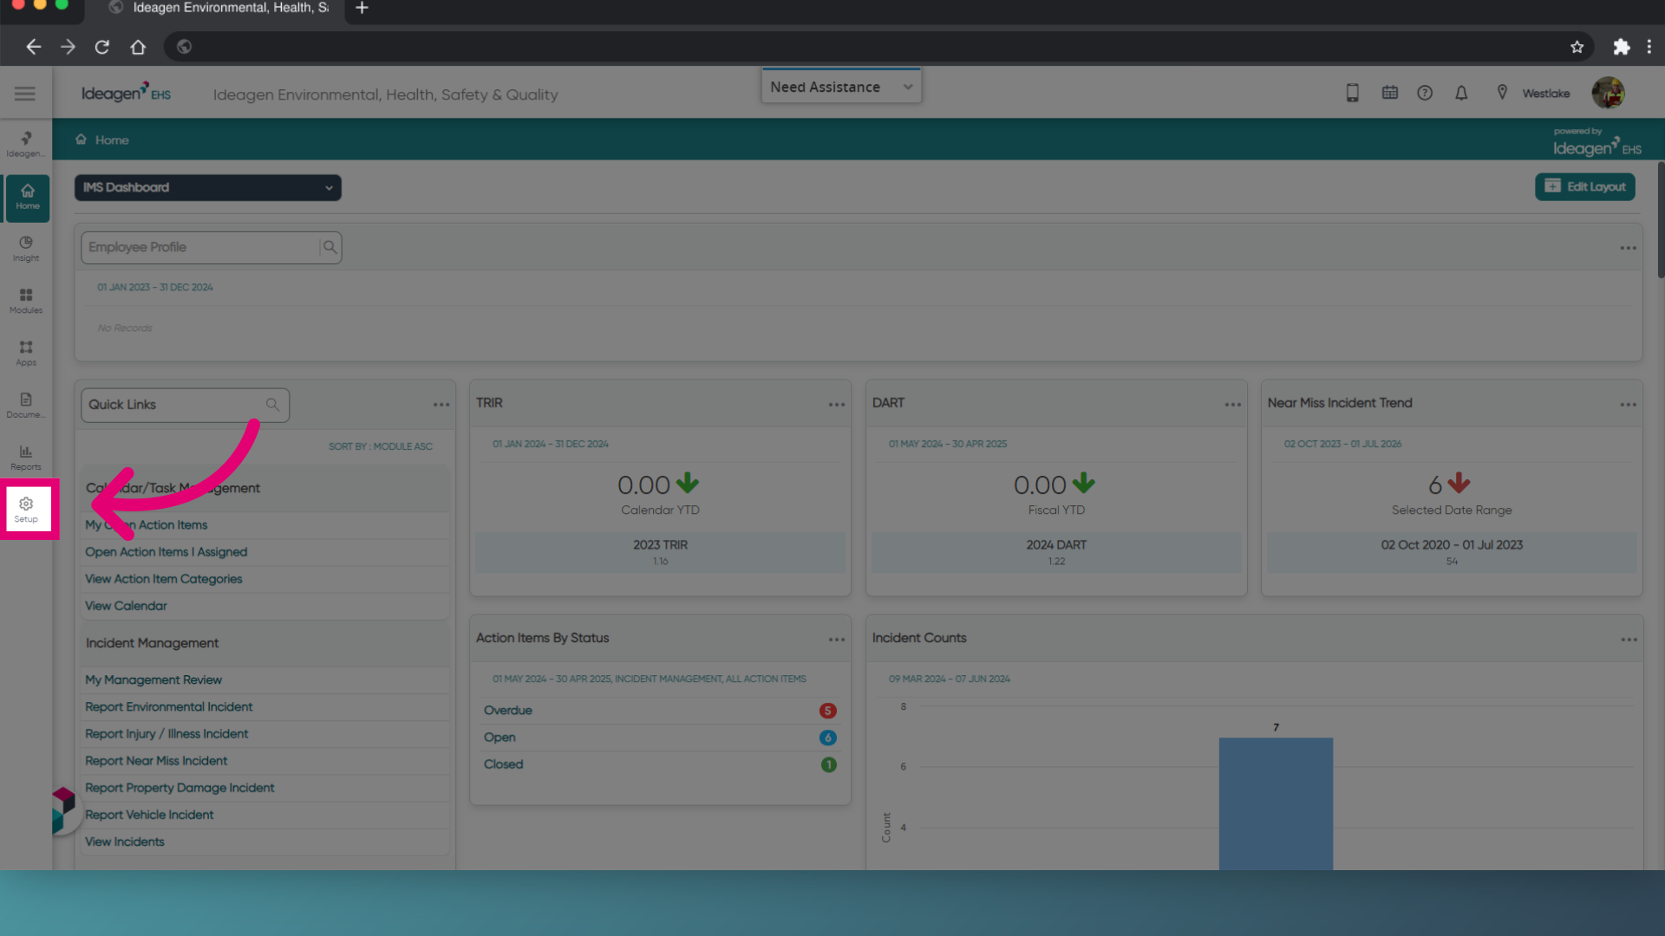Open the IMS Dashboard selector dropdown
The height and width of the screenshot is (936, 1665).
(x=208, y=187)
